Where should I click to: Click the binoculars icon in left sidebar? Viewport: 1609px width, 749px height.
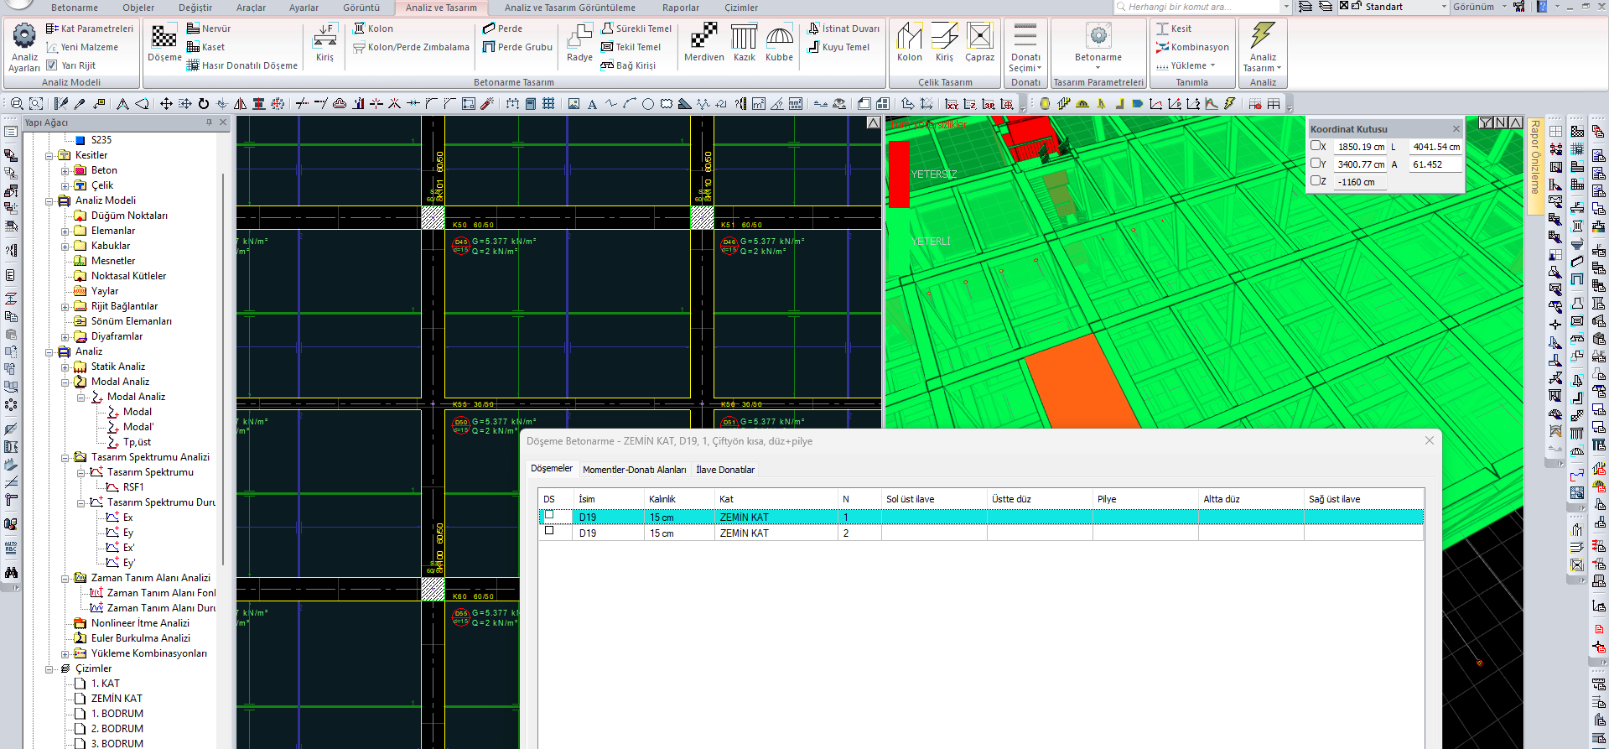click(11, 573)
